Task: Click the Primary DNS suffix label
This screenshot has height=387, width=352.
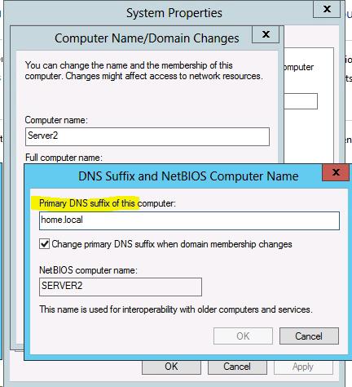Action: tap(108, 203)
